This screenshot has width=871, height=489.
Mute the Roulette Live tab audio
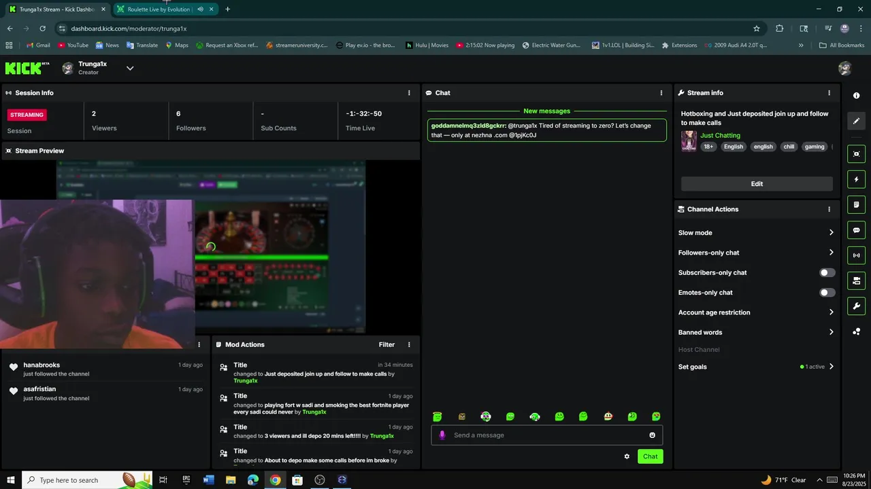click(x=200, y=10)
